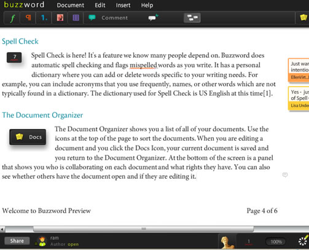
Task: Select the paragraph formatting icon
Action: (x=28, y=18)
